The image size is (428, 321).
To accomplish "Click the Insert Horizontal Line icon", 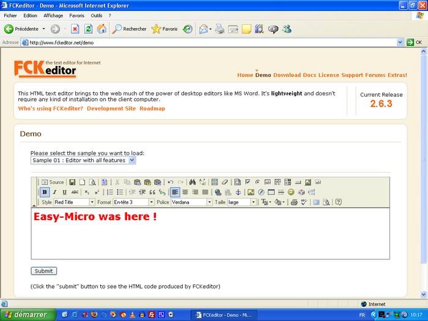I will (281, 192).
